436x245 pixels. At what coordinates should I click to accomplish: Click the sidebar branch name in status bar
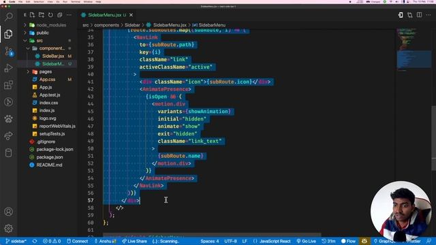click(16, 241)
